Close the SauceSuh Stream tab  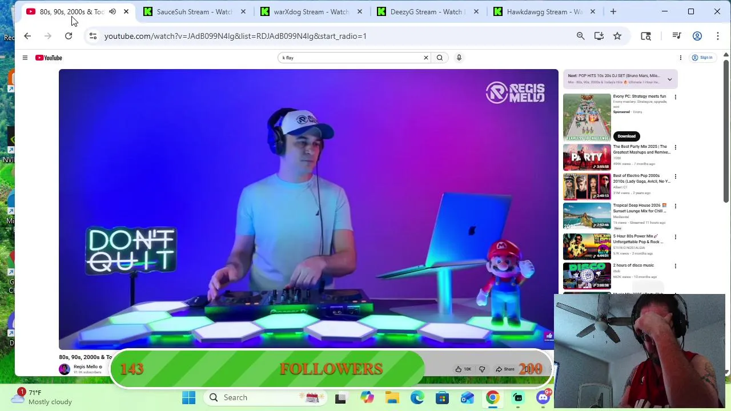click(243, 11)
